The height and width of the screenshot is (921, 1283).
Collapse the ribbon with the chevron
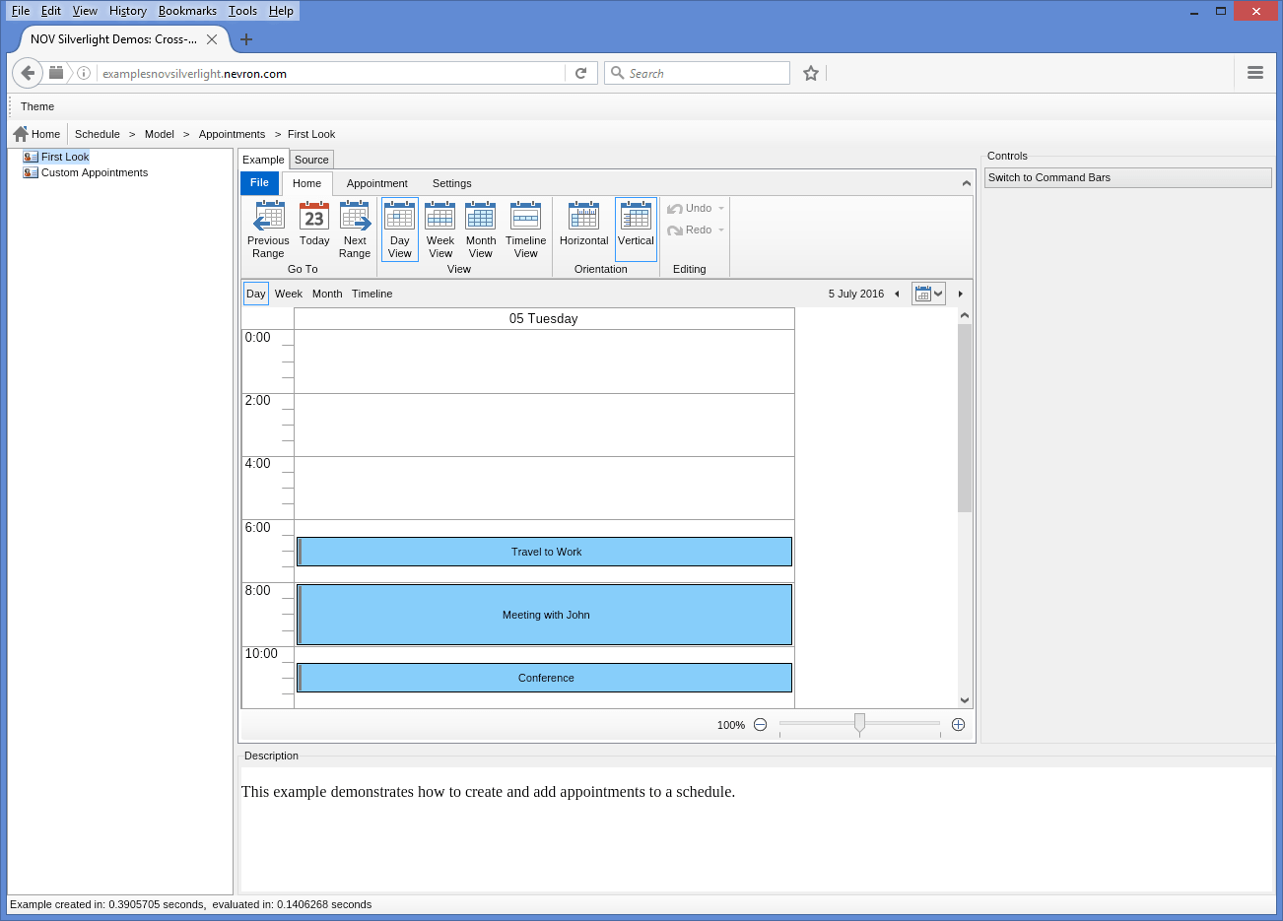point(966,183)
